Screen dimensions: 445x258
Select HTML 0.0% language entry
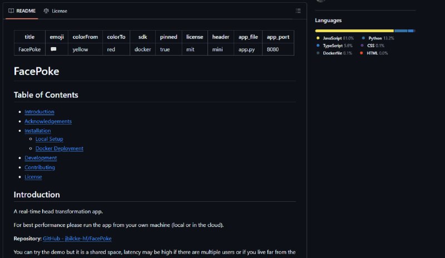tap(374, 53)
